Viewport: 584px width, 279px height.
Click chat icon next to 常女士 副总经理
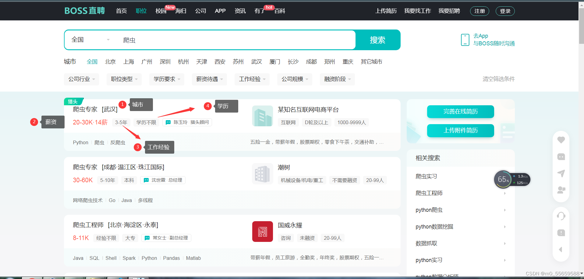(147, 238)
